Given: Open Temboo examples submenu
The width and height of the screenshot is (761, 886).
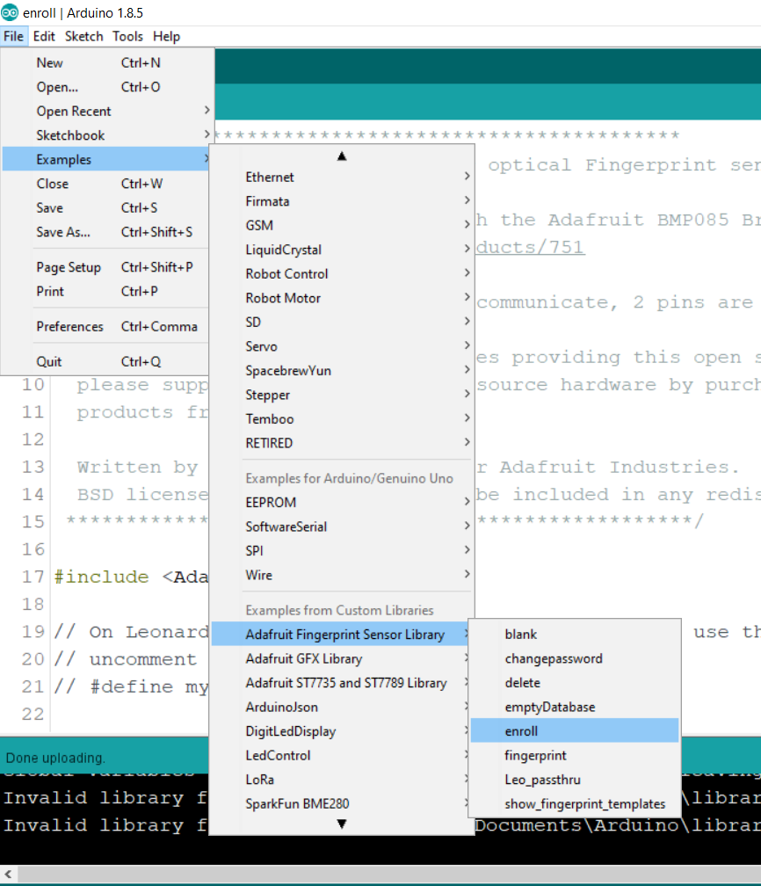Looking at the screenshot, I should (x=342, y=419).
